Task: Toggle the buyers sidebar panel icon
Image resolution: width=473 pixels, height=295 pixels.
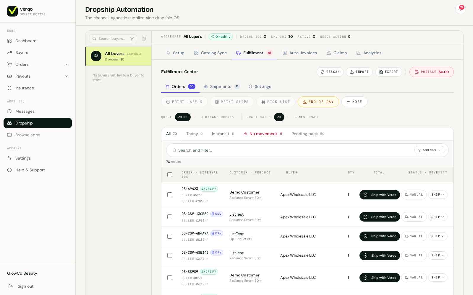Action: click(144, 39)
